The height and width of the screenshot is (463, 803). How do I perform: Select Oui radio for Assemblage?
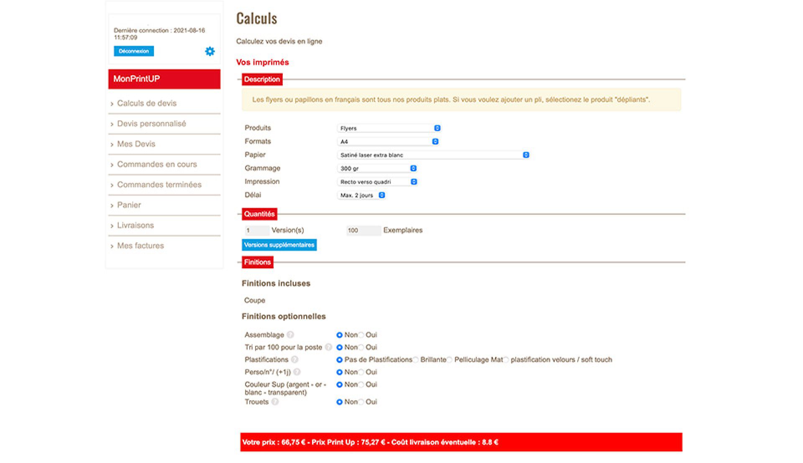click(361, 335)
